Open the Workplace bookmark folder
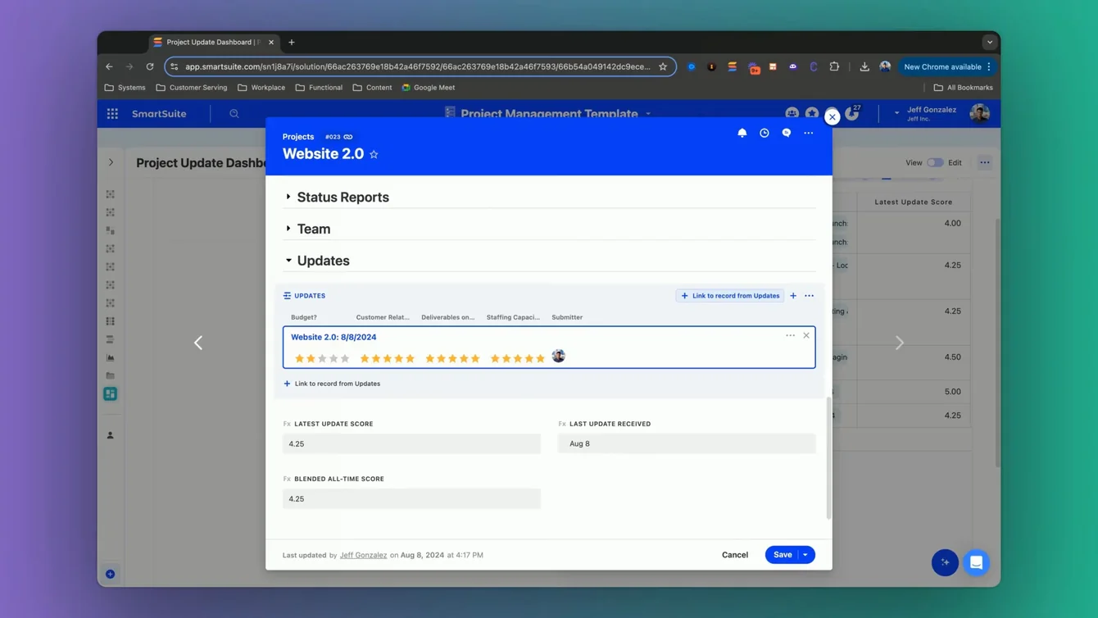Screen dimensions: 1098x618 (x=261, y=88)
